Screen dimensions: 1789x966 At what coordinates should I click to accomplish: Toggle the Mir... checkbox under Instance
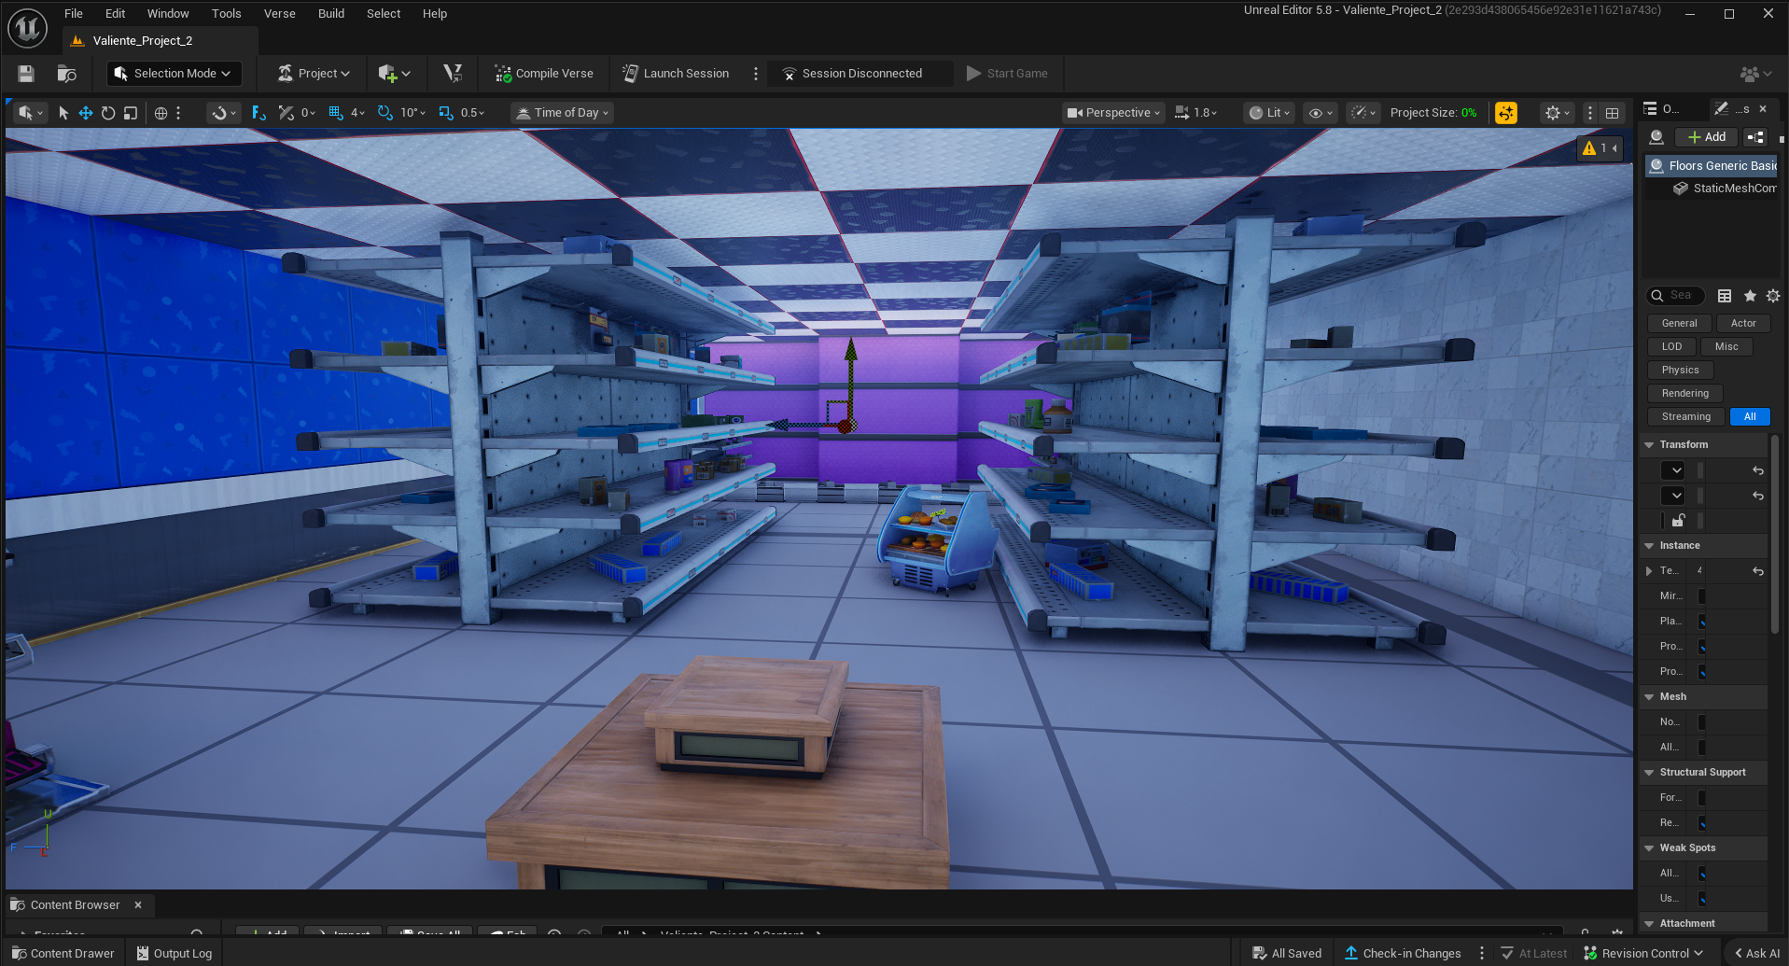pos(1701,596)
